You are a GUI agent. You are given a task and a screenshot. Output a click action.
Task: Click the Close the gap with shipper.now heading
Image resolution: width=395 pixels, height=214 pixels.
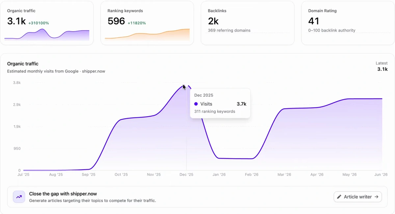click(63, 194)
